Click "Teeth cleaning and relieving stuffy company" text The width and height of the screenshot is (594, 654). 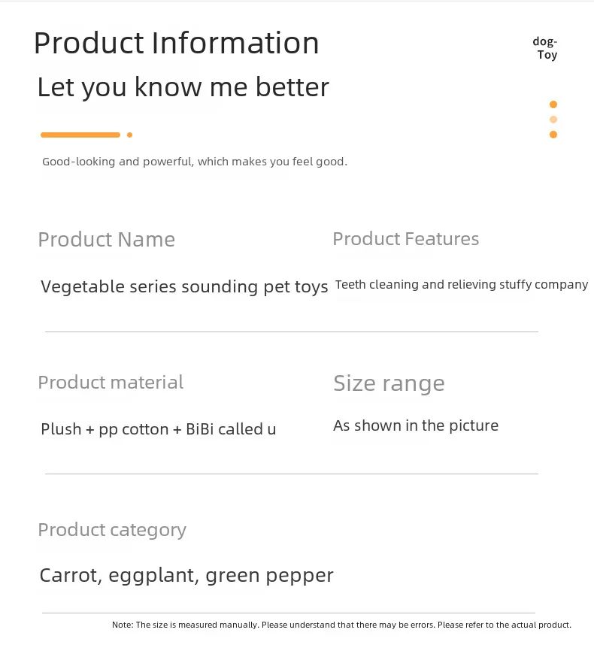(x=461, y=285)
